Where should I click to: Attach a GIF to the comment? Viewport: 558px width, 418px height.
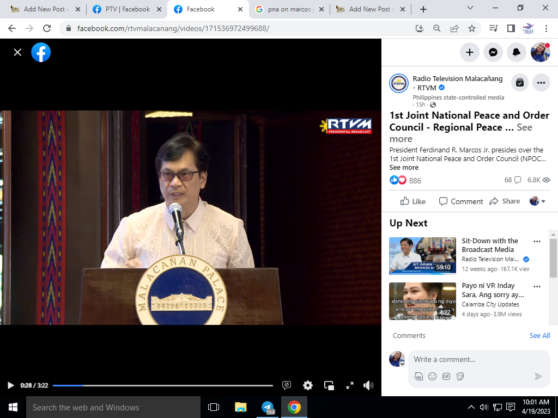pos(446,376)
